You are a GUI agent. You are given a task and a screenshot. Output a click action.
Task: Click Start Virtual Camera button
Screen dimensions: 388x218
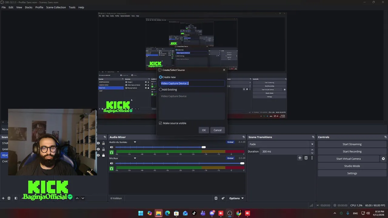(x=348, y=159)
